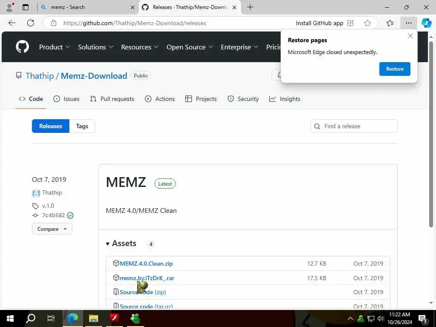Viewport: 436px width, 327px height.
Task: Dismiss the Restore pages popup
Action: click(x=410, y=36)
